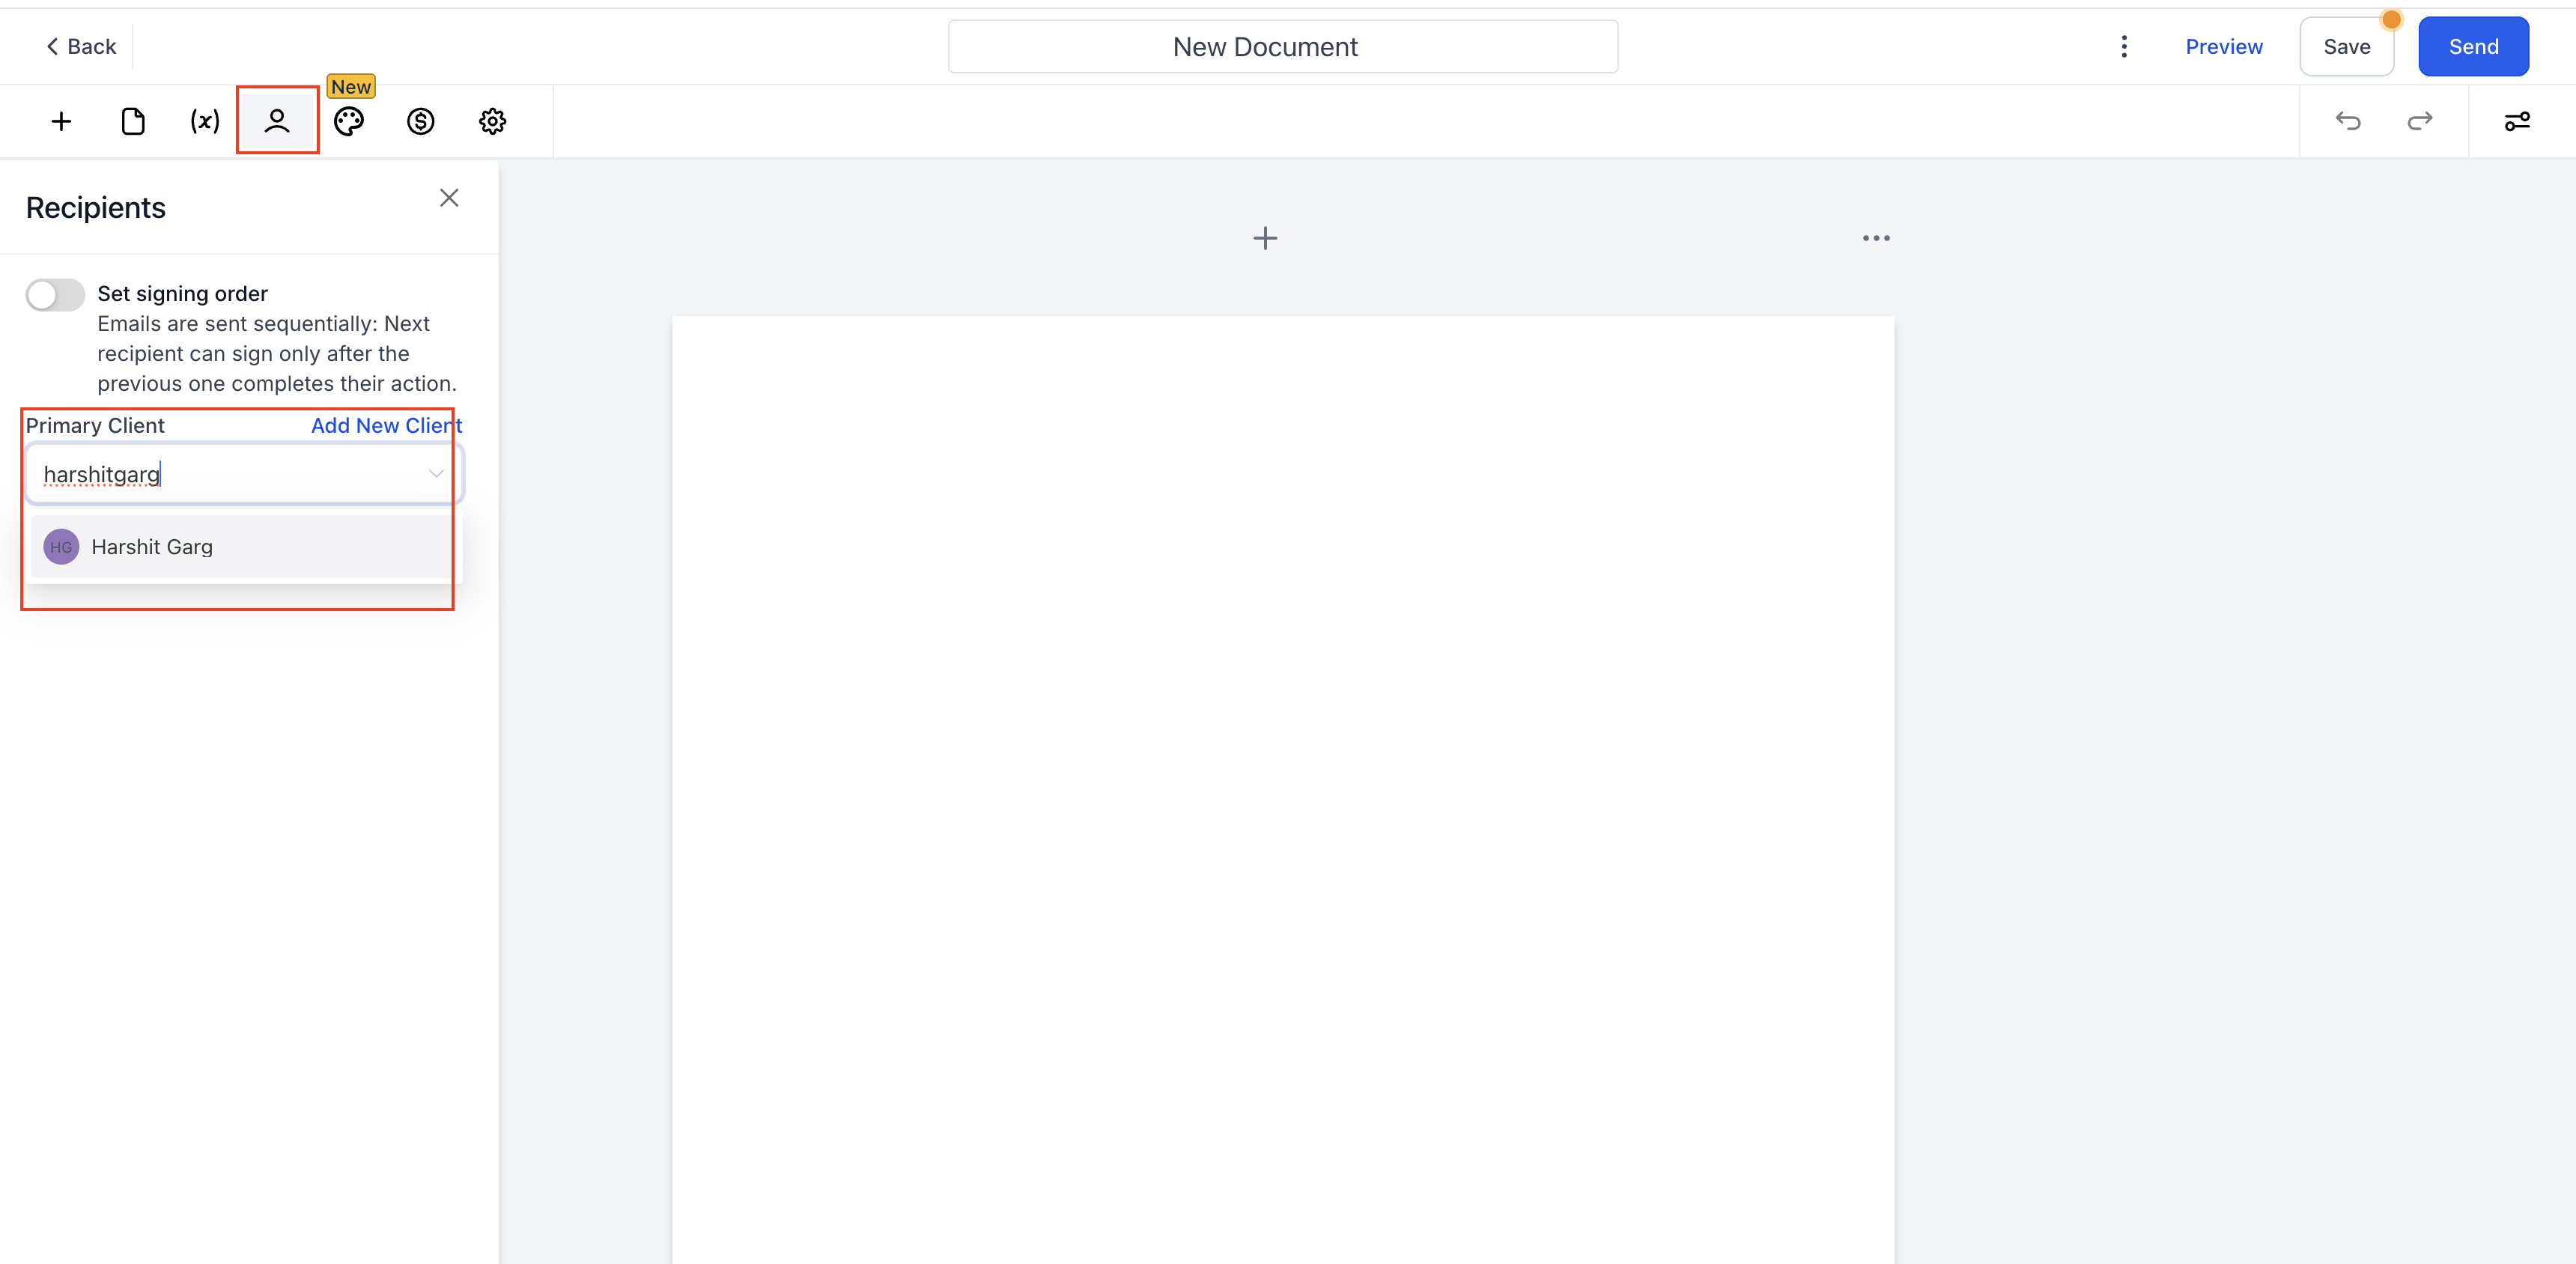The height and width of the screenshot is (1264, 2576).
Task: Open the custom variables (x) icon
Action: pyautogui.click(x=205, y=121)
